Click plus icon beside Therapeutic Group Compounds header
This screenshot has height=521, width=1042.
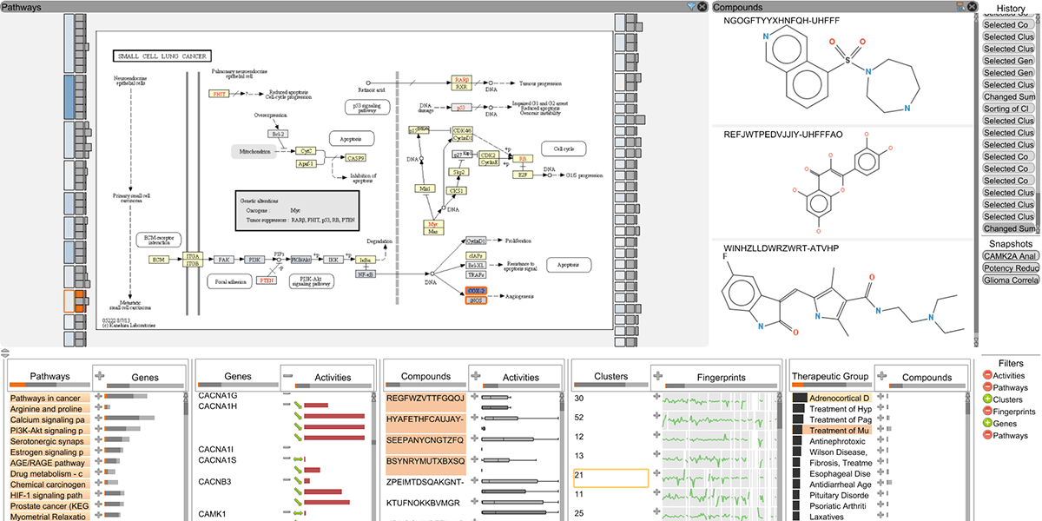pos(882,376)
